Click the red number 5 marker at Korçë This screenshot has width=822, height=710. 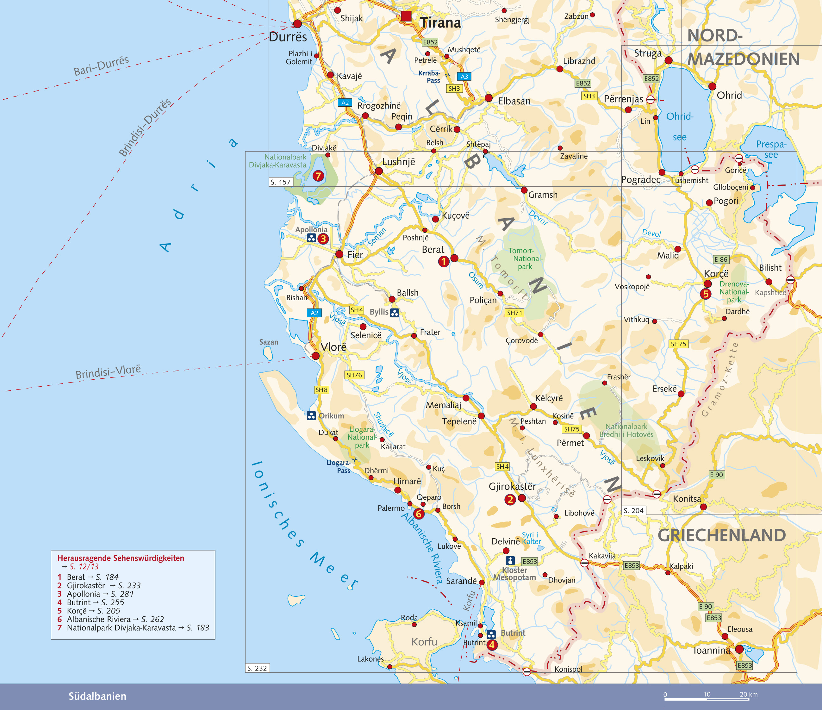(705, 294)
